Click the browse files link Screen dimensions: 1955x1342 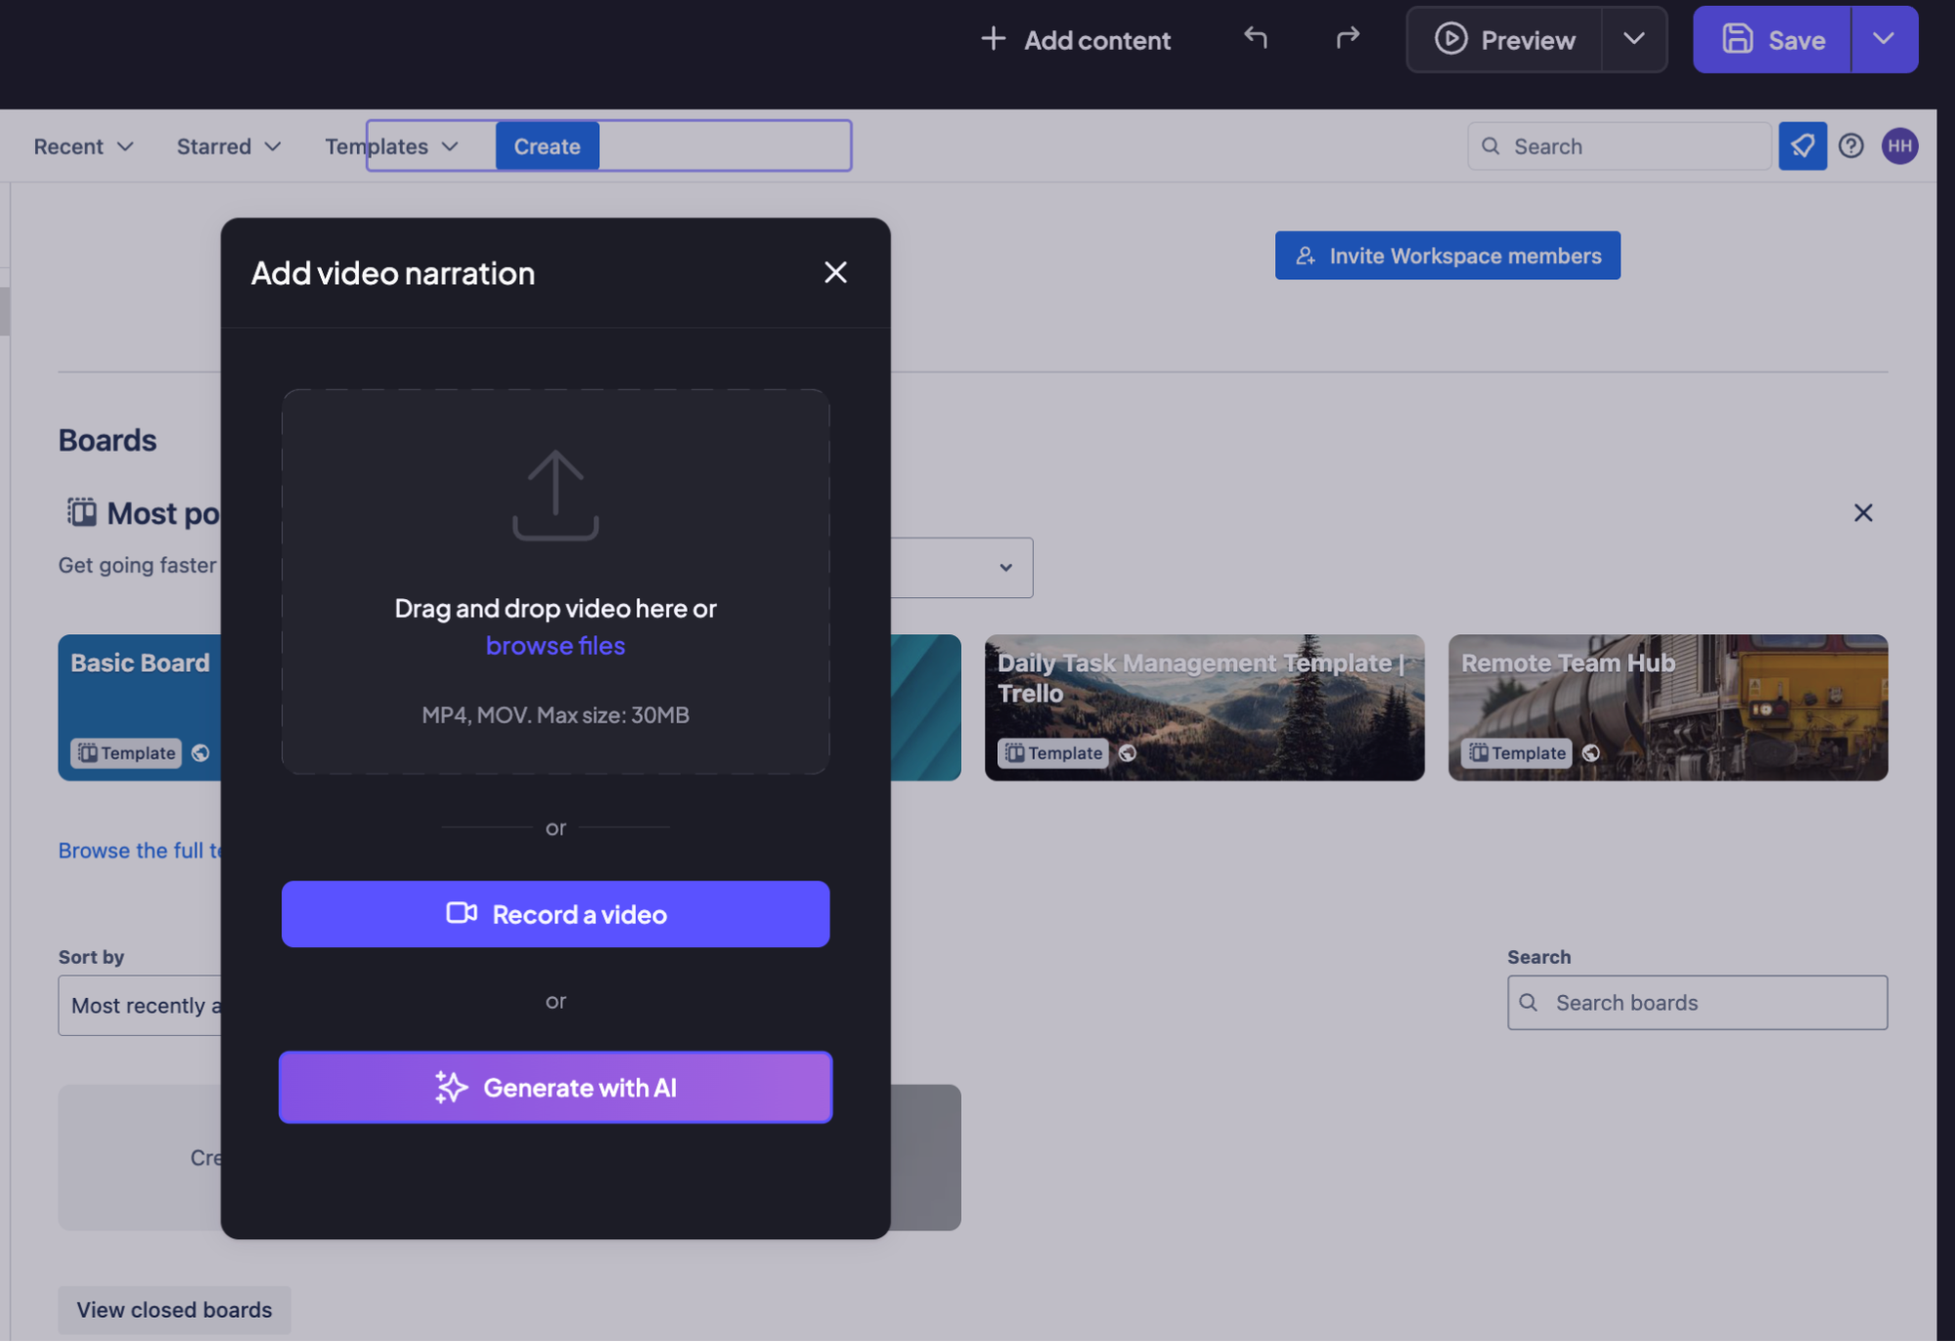(555, 646)
